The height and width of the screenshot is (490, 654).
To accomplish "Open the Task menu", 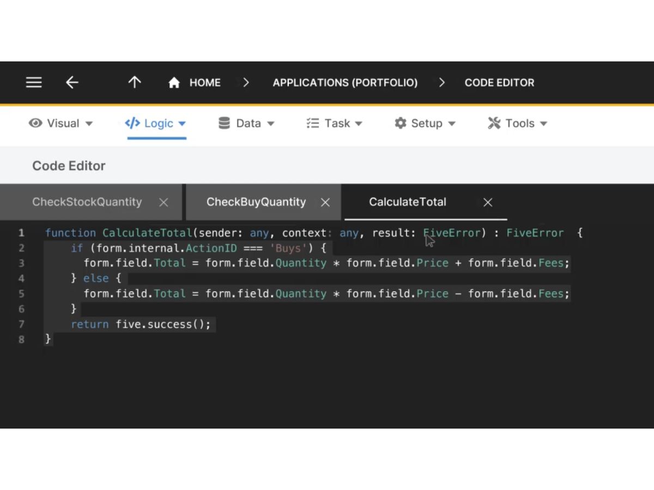I will tap(334, 124).
